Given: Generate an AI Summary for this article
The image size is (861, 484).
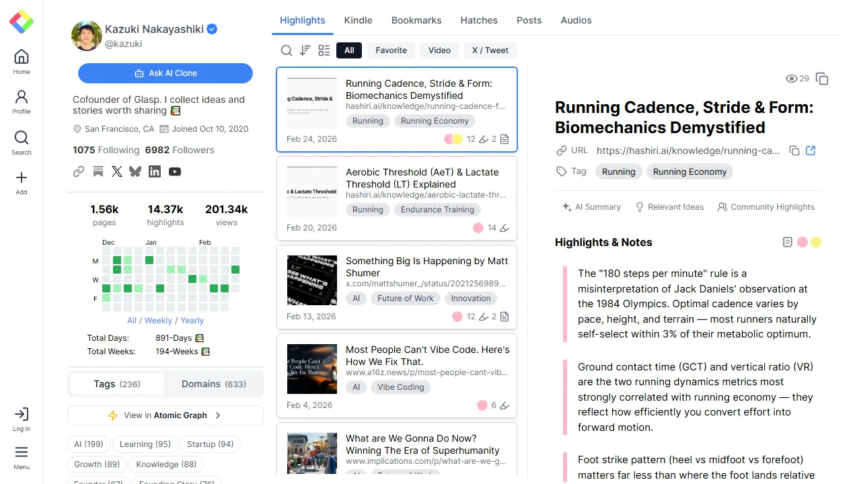Looking at the screenshot, I should 591,207.
